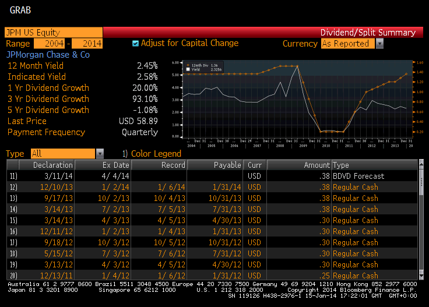429x307 pixels.
Task: Select row 12 dividend declared 12/10/13
Action: pyautogui.click(x=210, y=187)
